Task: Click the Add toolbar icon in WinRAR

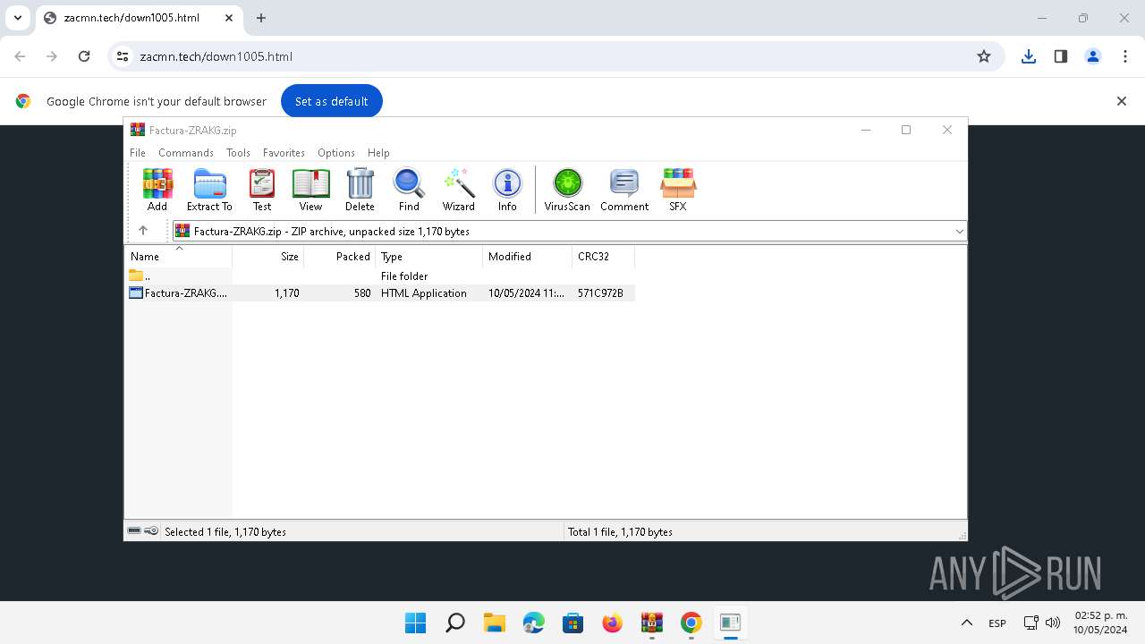Action: (157, 190)
